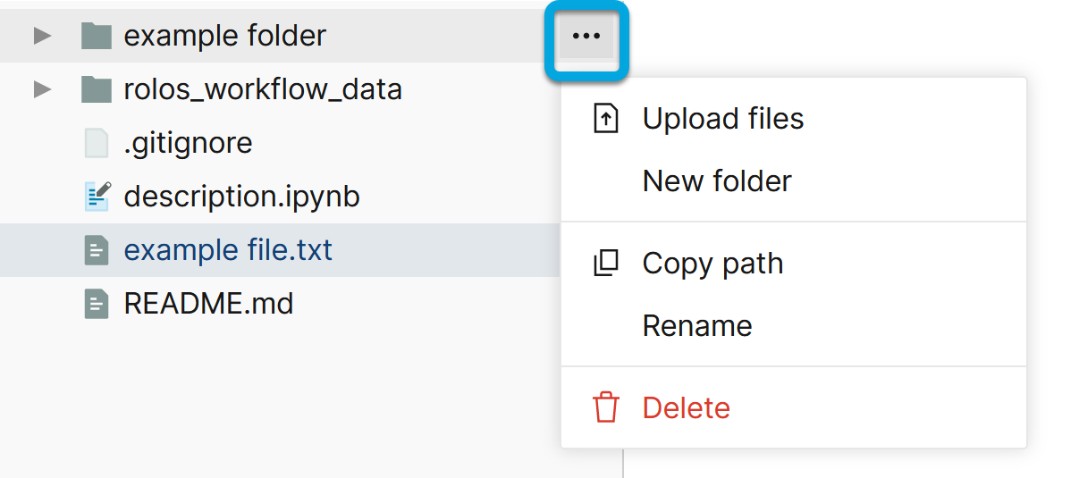Choose Rename from the context menu

696,326
